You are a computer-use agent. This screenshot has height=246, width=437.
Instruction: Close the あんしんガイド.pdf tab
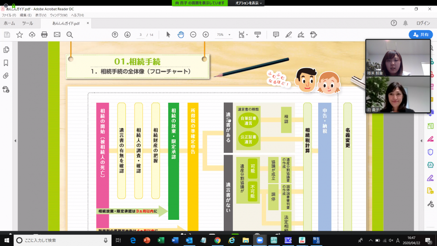[x=88, y=23]
